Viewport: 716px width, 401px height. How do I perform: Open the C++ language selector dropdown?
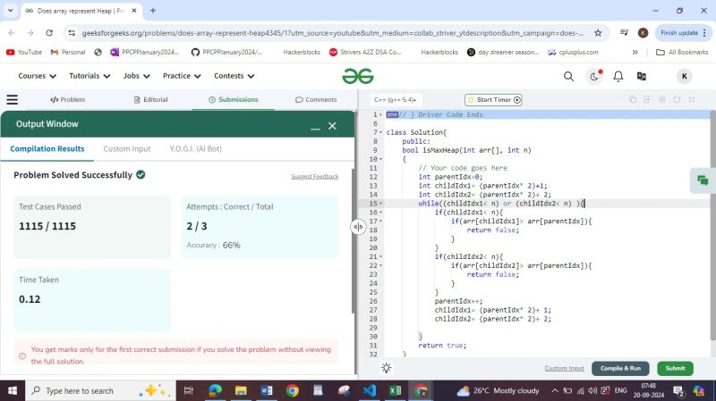pyautogui.click(x=396, y=100)
